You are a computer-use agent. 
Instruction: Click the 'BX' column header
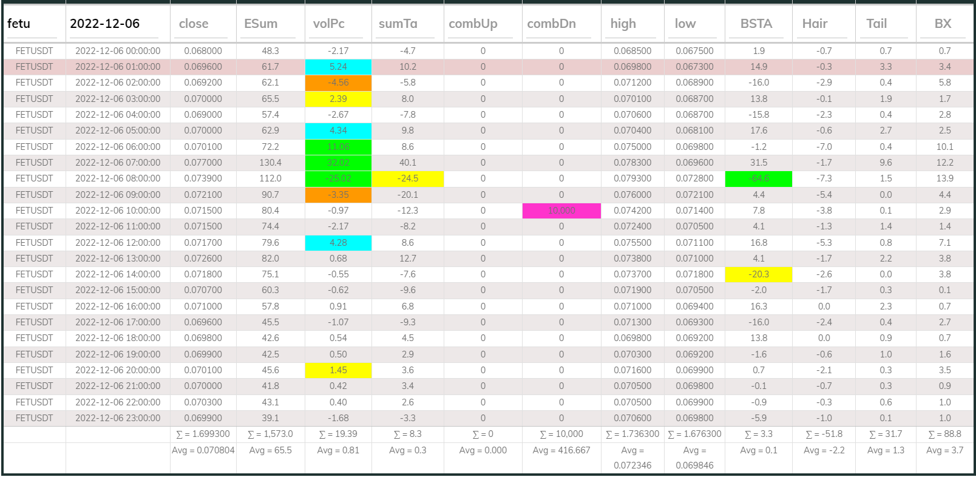[943, 24]
